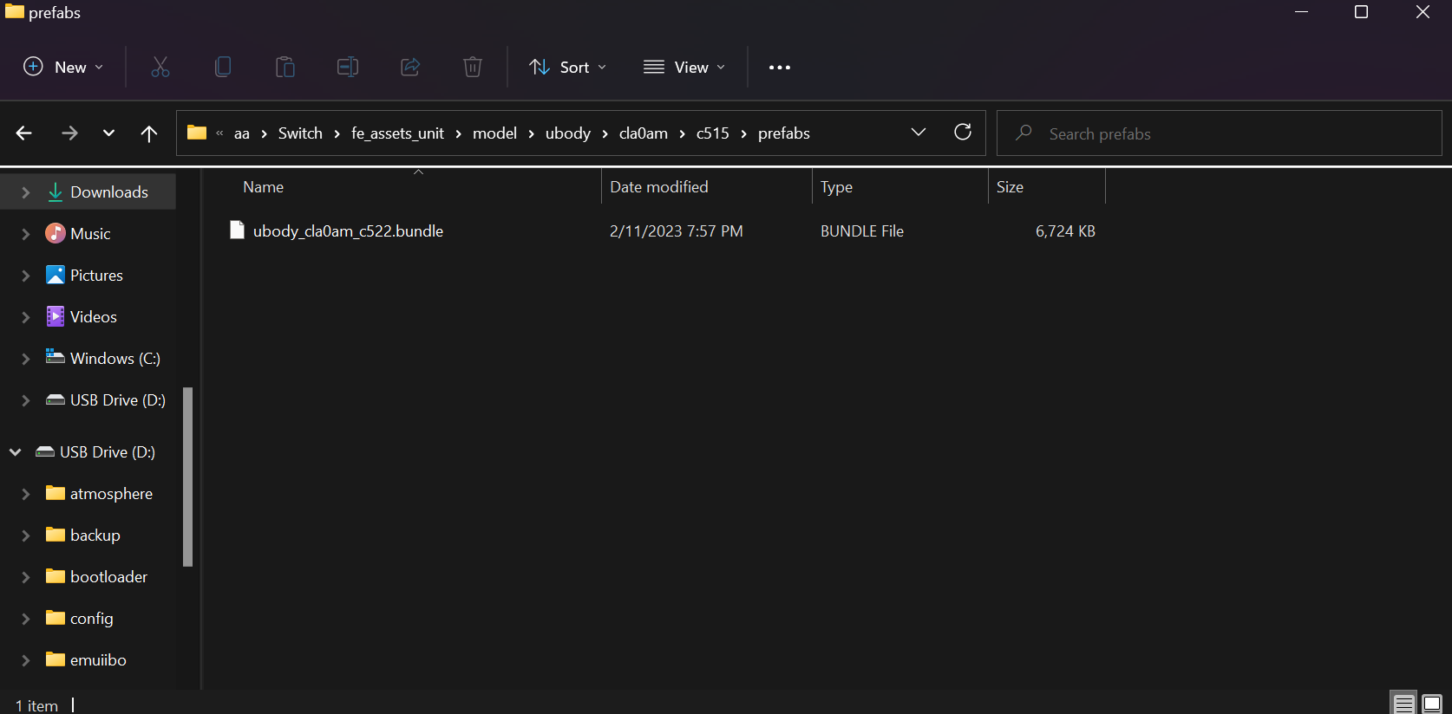Navigate to the cla0am breadcrumb
The width and height of the screenshot is (1452, 714).
pos(644,133)
